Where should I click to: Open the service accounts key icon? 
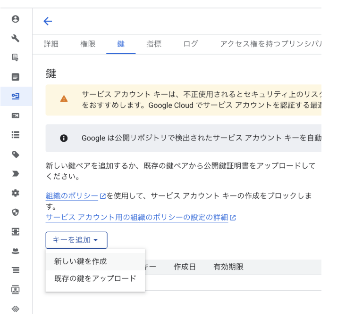coord(15,96)
